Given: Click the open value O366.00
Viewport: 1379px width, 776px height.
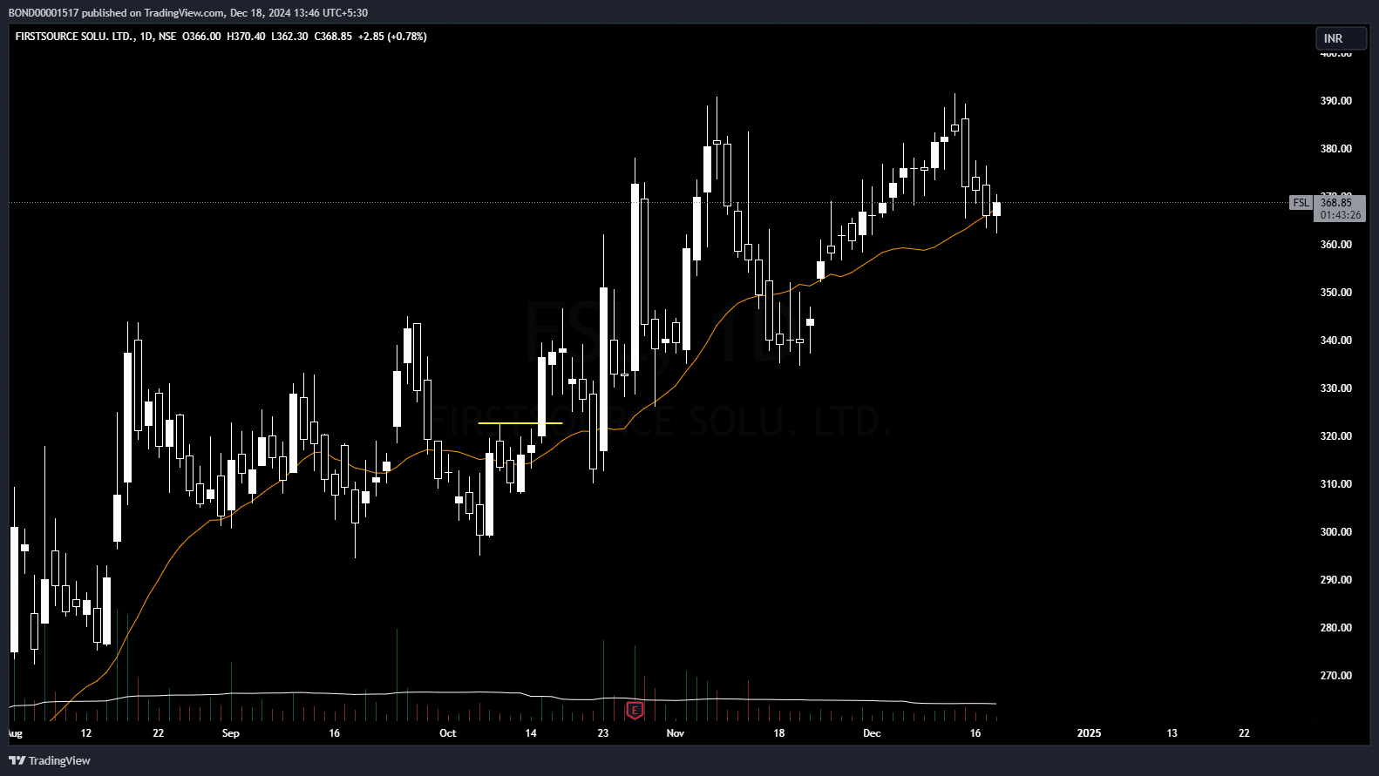Looking at the screenshot, I should click(x=201, y=37).
